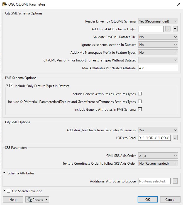Screen dimensions: 183x205
Task: Collapse Include Only Feature Types group
Action: [7, 85]
